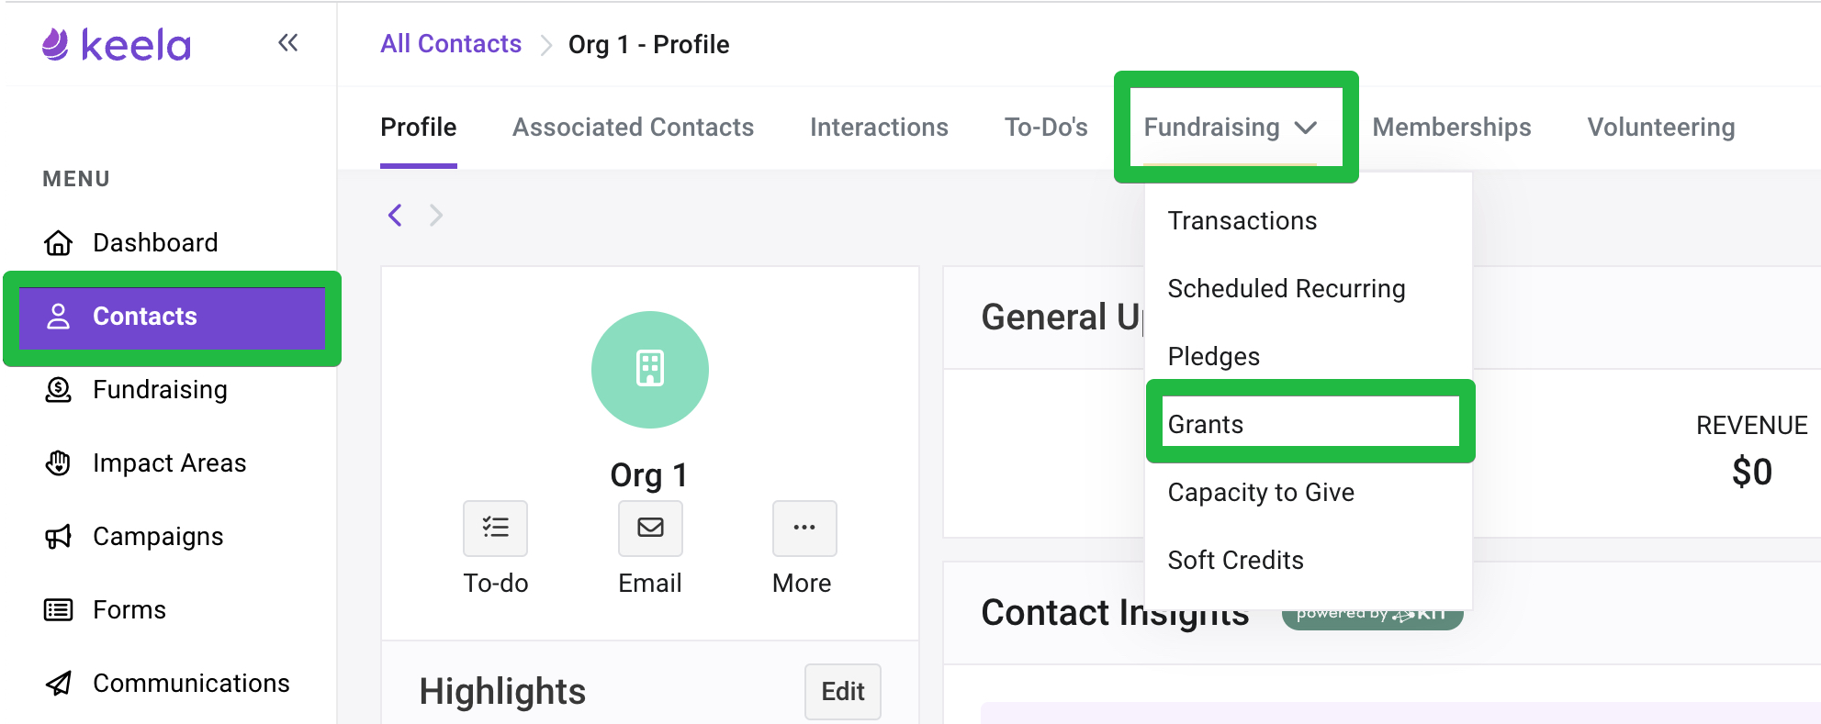
Task: Expand the Fundraising tab dropdown
Action: [1231, 127]
